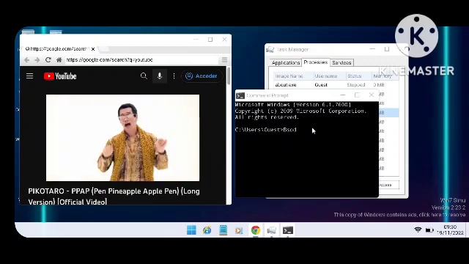Switch to Processes tab in Task Manager

[x=316, y=62]
